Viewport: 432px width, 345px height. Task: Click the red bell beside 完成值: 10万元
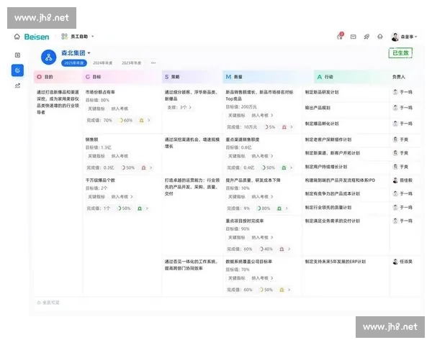[x=284, y=126]
